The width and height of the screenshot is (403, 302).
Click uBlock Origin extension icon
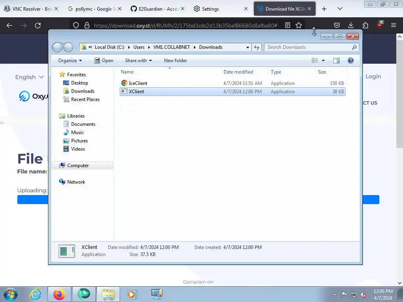(x=380, y=25)
